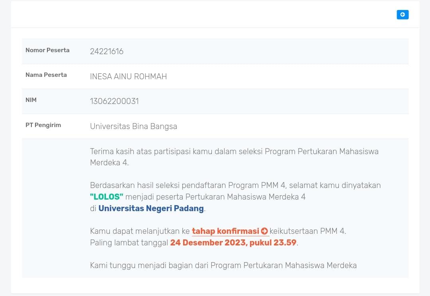The image size is (430, 296).
Task: Click the green "LOLOS" status text
Action: (107, 197)
